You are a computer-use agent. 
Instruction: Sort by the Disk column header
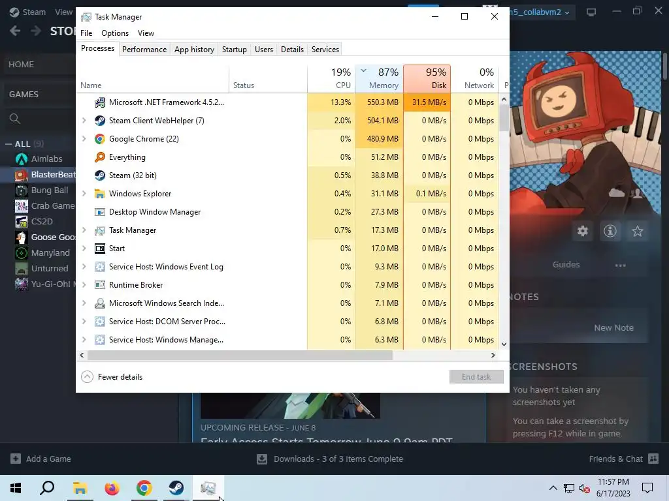coord(427,79)
